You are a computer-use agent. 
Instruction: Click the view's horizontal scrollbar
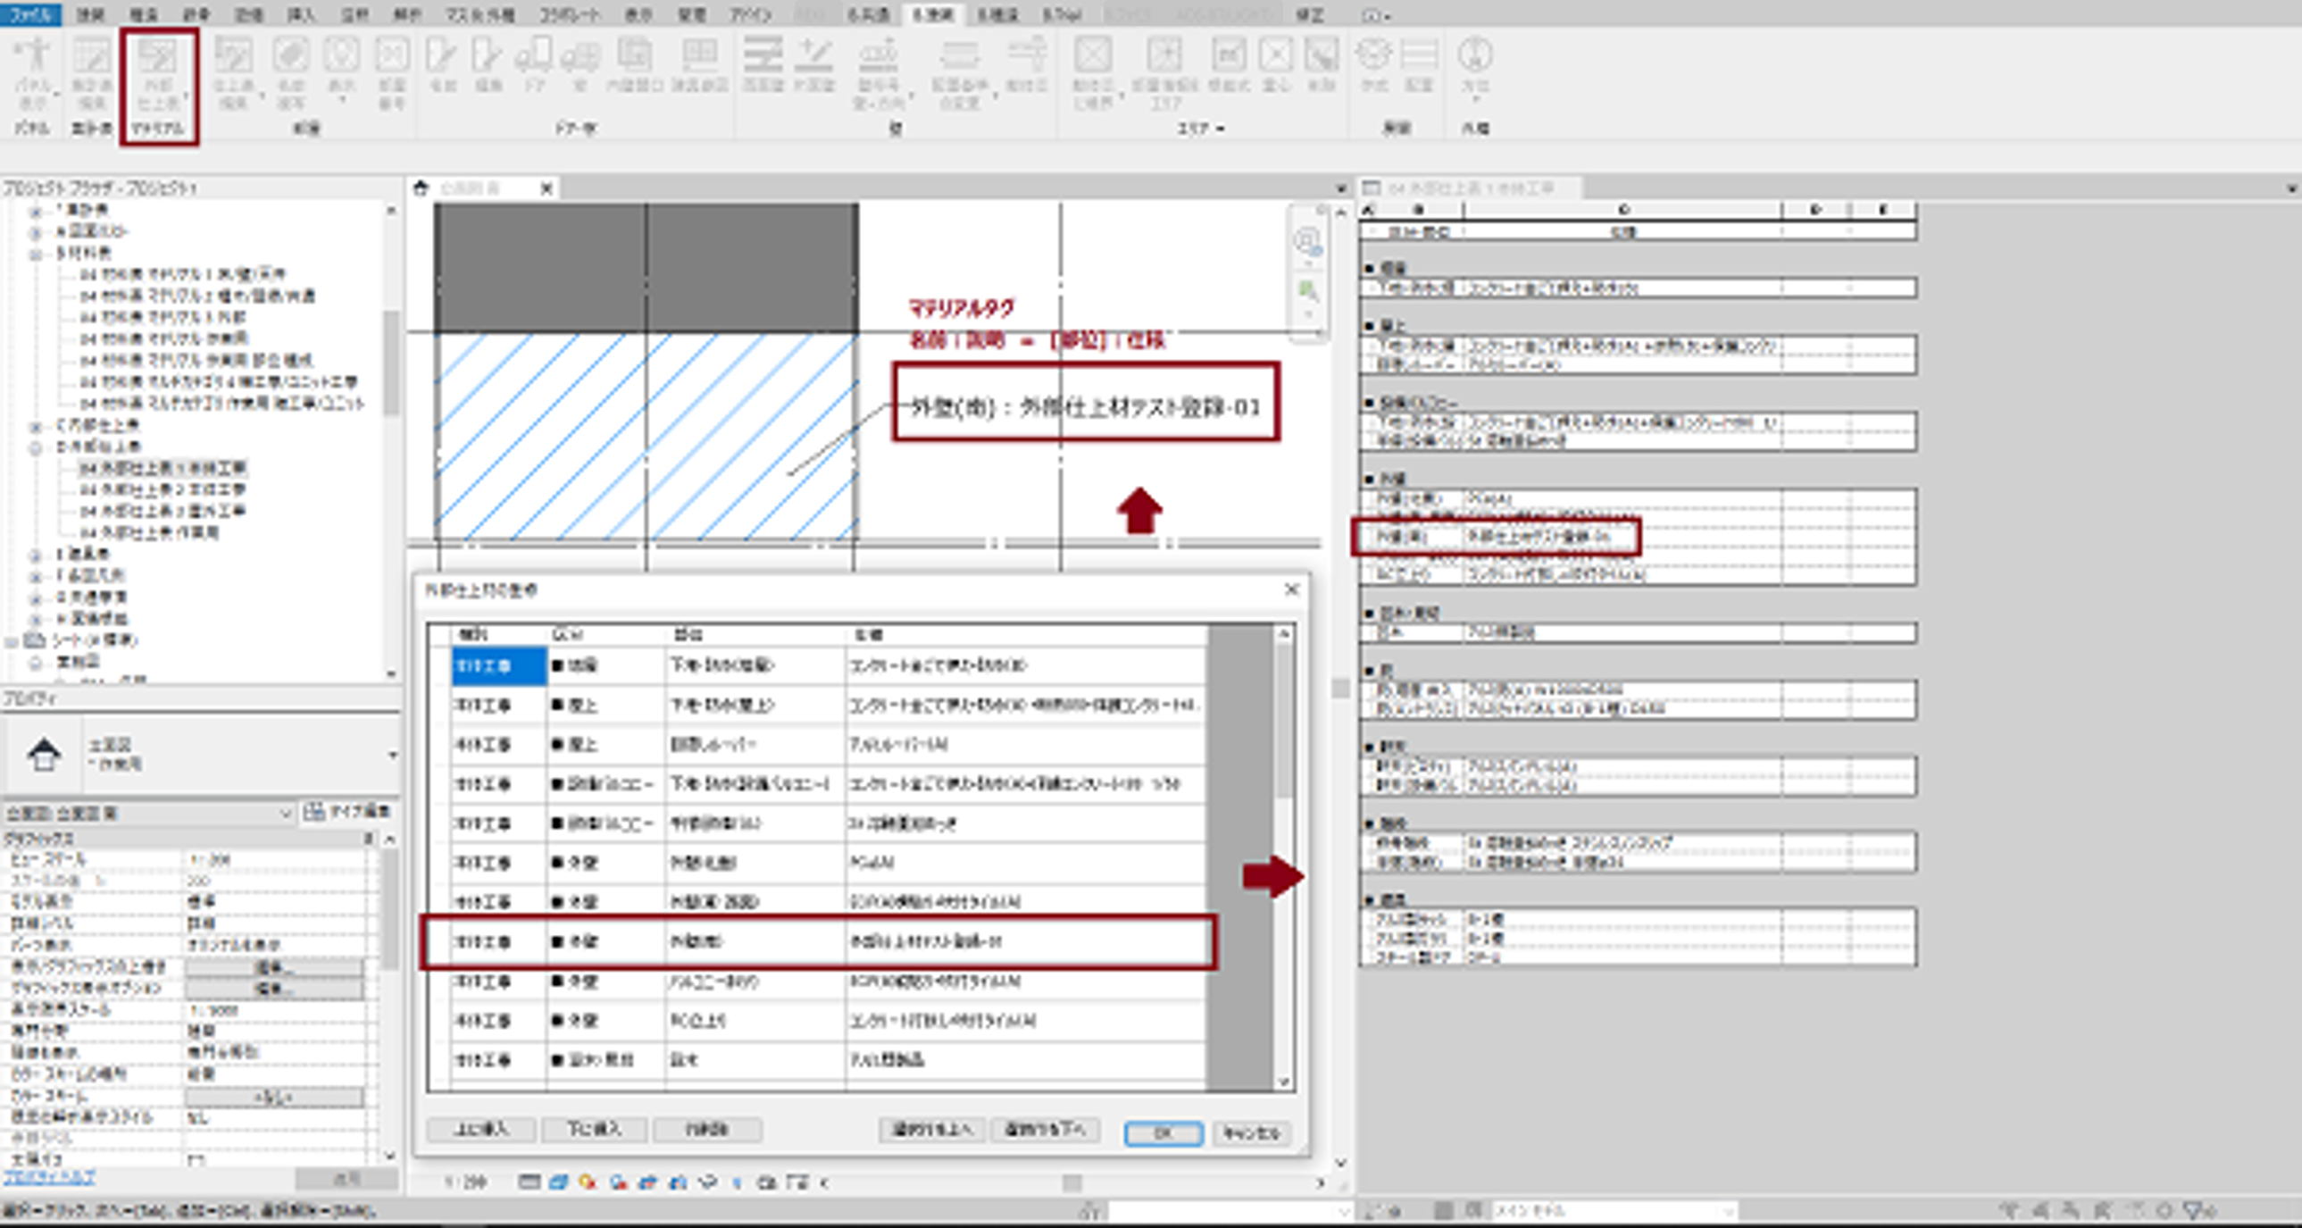[x=1072, y=1182]
